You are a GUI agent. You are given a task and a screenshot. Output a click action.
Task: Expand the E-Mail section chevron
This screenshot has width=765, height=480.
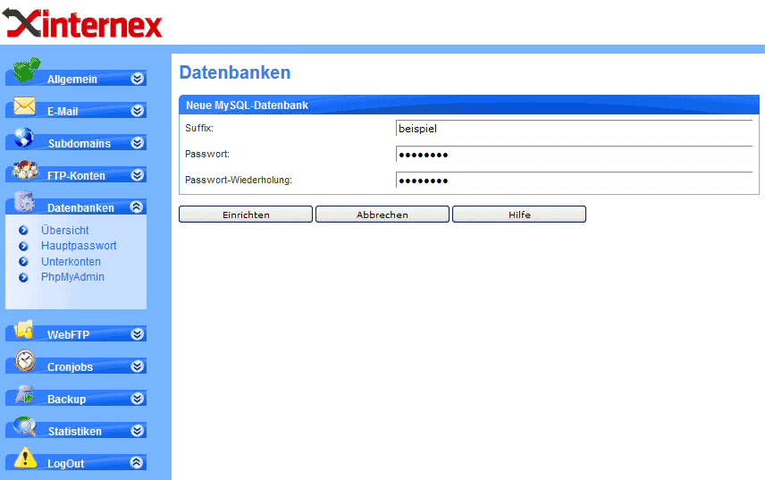coord(137,111)
